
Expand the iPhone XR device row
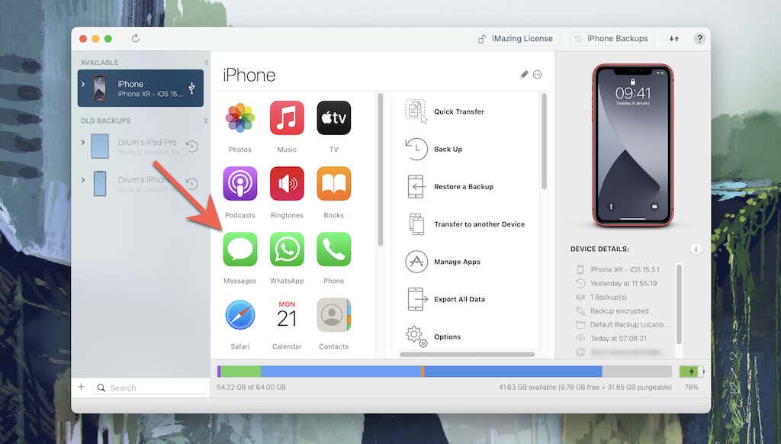pyautogui.click(x=83, y=84)
